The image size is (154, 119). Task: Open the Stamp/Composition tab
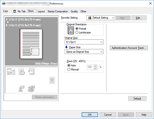[x=58, y=11]
